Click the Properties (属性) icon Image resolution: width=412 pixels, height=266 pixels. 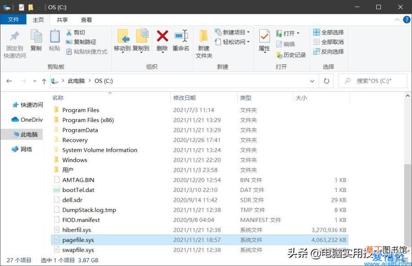[x=264, y=36]
